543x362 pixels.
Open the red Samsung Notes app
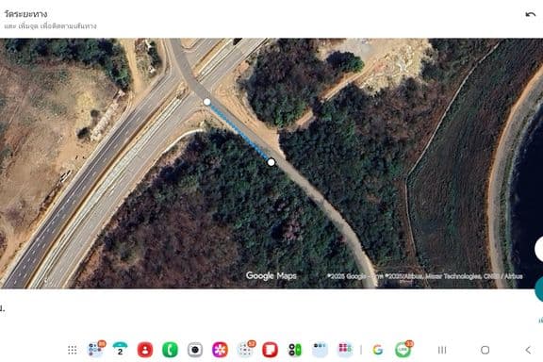(271, 350)
